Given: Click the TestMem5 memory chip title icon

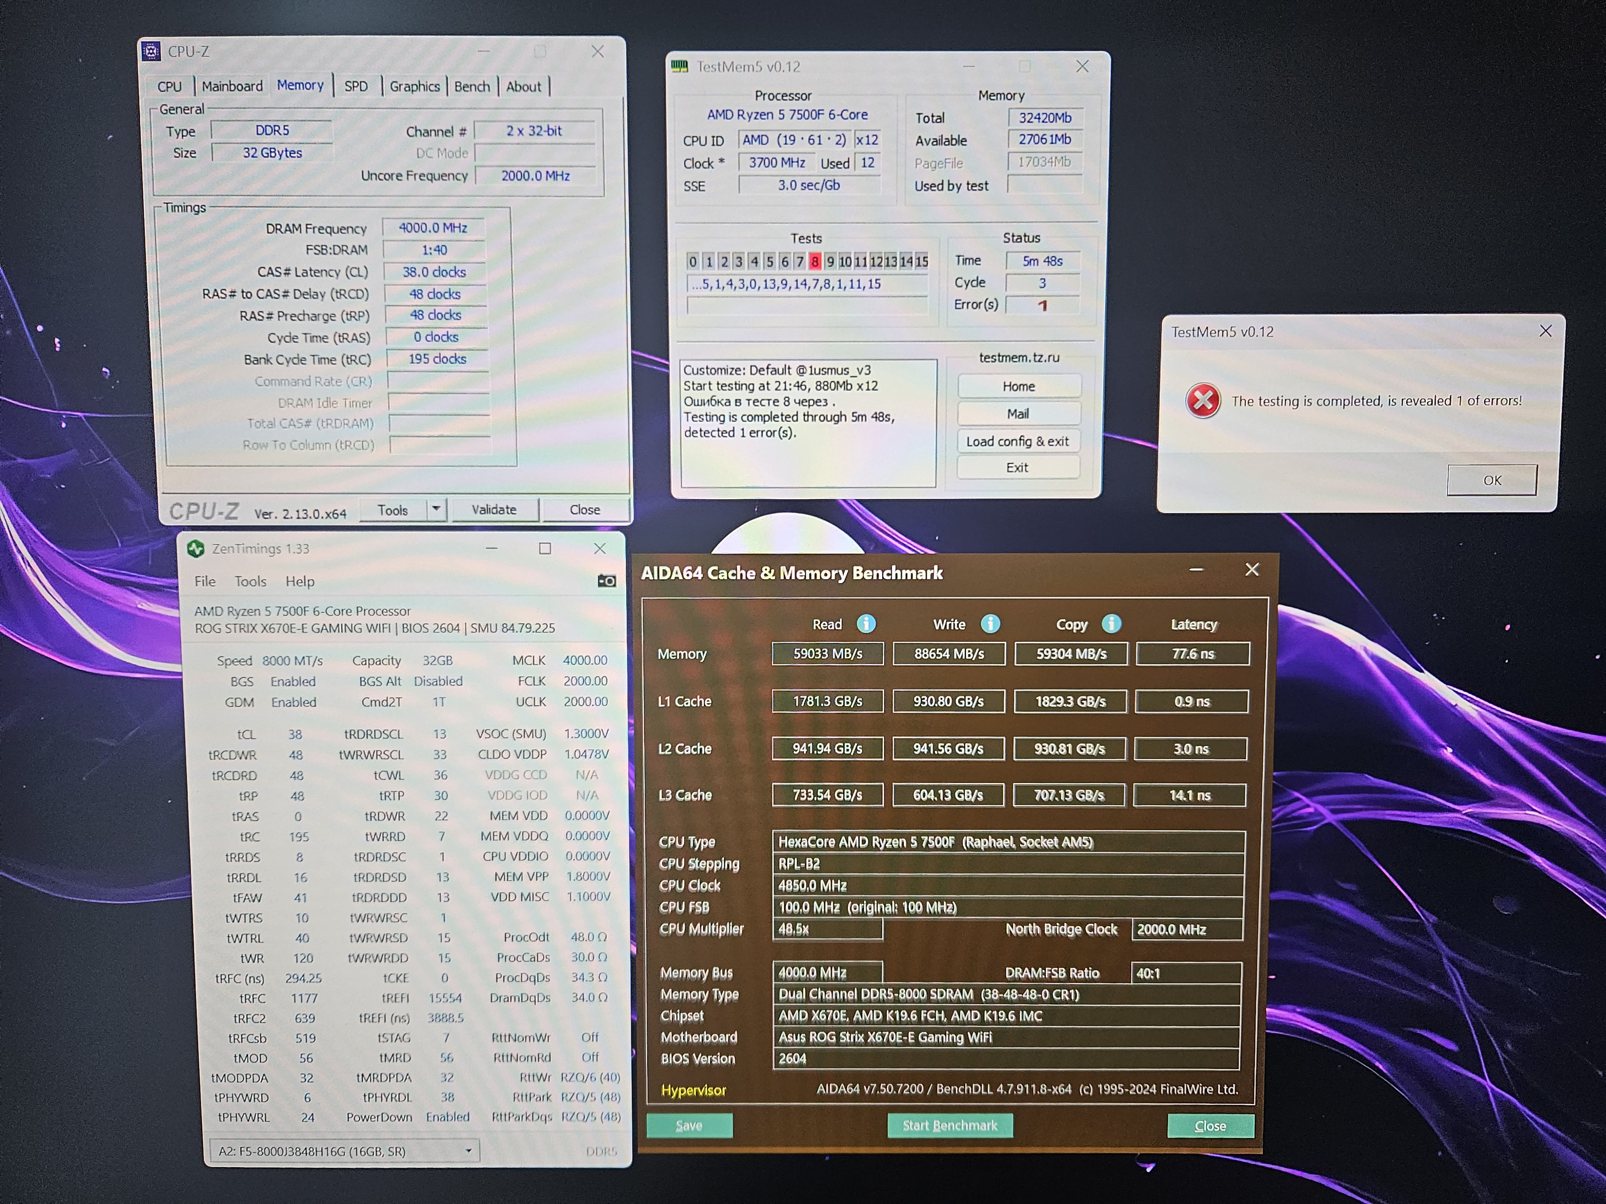Looking at the screenshot, I should pos(680,67).
